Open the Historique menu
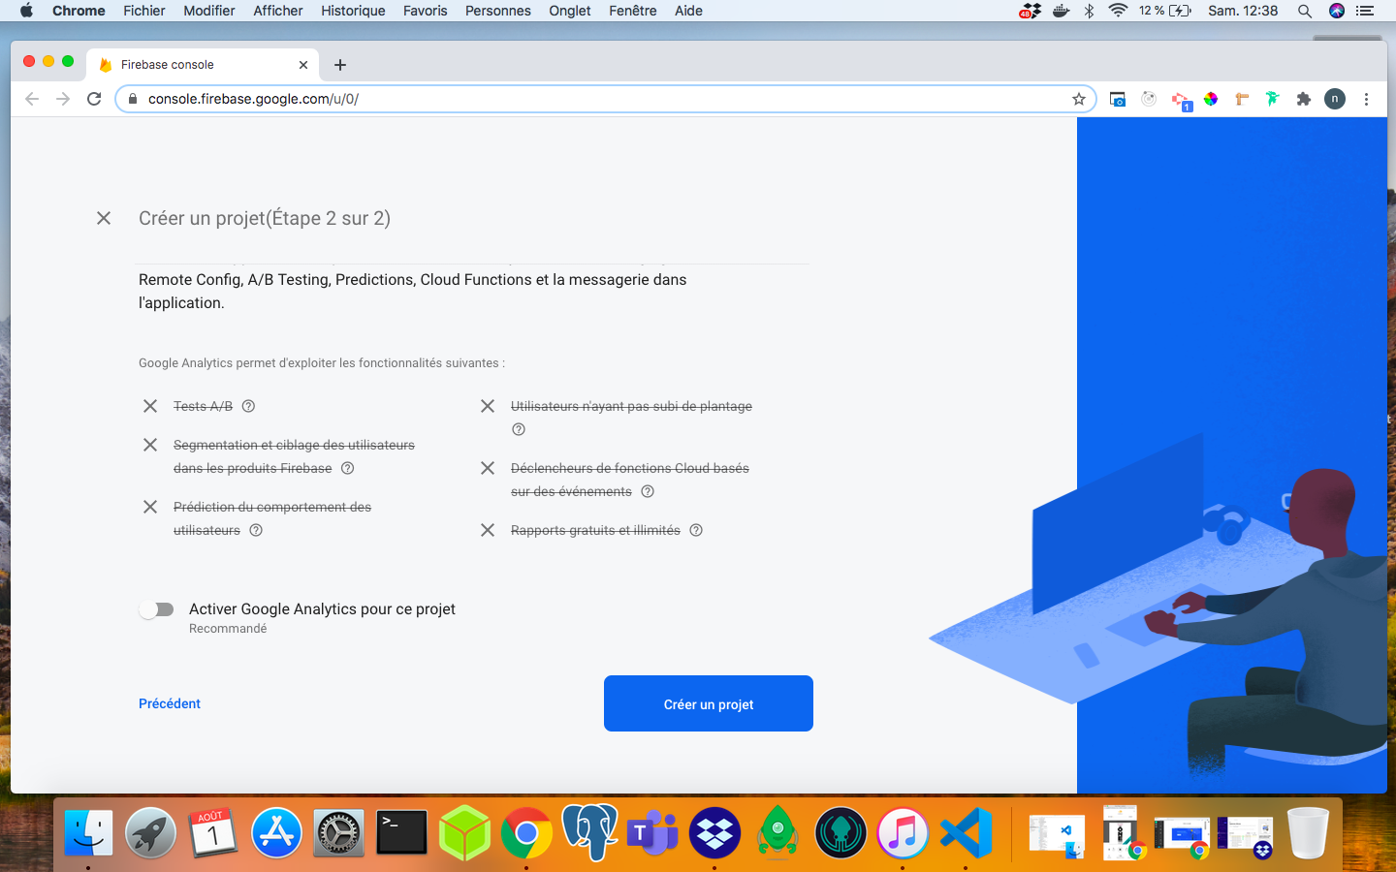This screenshot has height=872, width=1396. coord(353,11)
